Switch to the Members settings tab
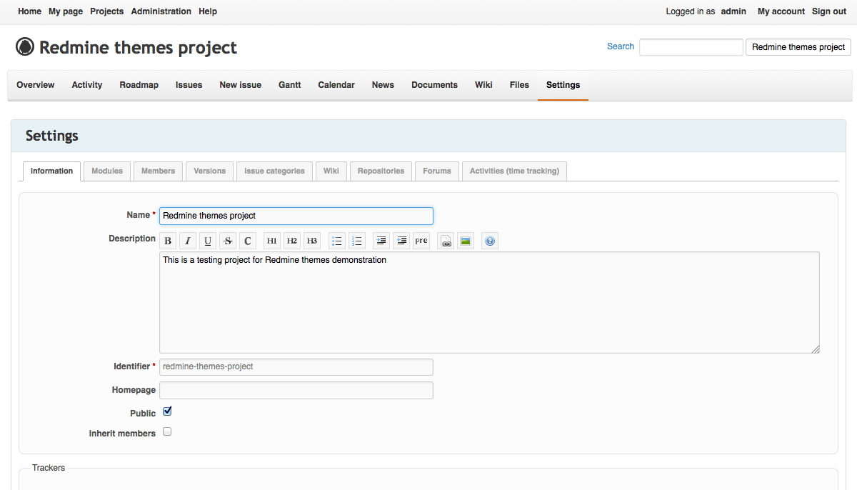The image size is (857, 490). (159, 171)
